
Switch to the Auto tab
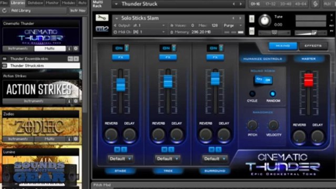click(x=82, y=3)
